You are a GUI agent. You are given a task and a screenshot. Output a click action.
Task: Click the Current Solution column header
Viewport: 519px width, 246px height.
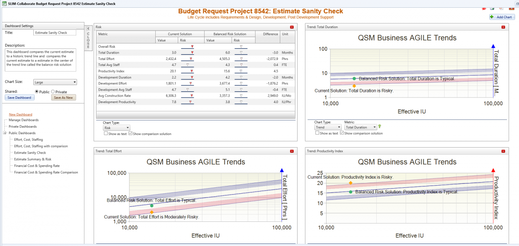(179, 34)
